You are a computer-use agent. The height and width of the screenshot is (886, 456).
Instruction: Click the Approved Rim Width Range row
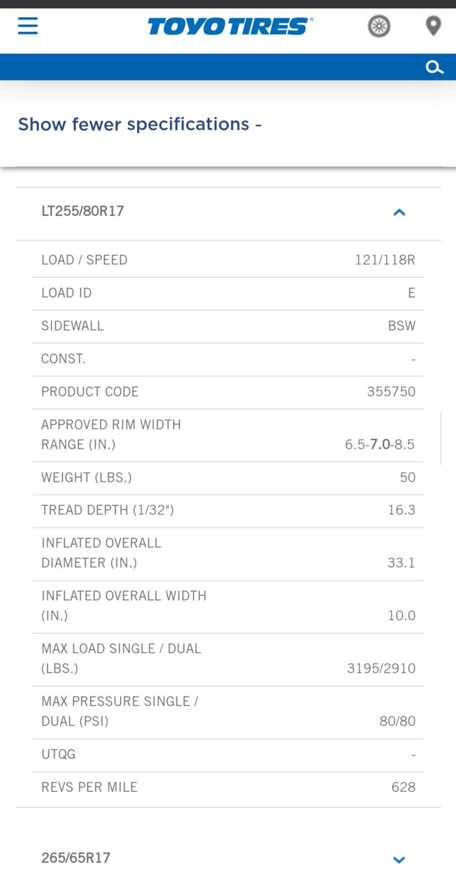point(228,435)
